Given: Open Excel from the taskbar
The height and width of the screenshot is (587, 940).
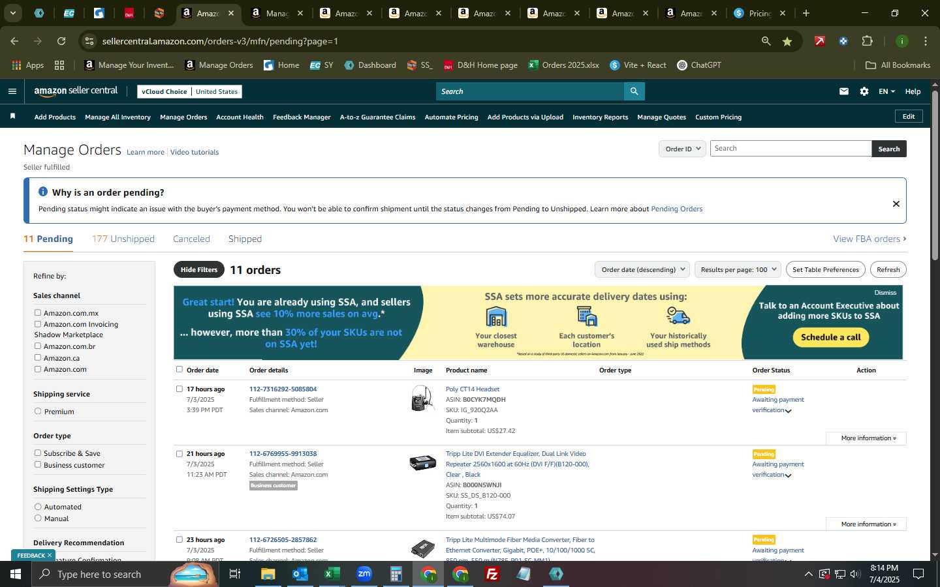Looking at the screenshot, I should coord(332,574).
